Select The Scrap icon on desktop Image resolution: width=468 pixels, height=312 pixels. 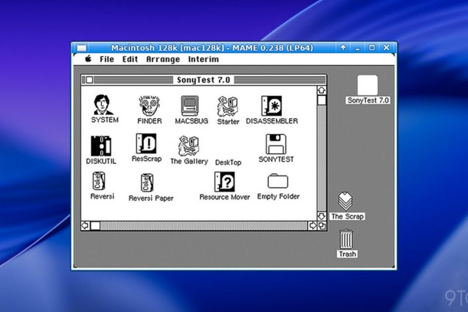coord(345,201)
